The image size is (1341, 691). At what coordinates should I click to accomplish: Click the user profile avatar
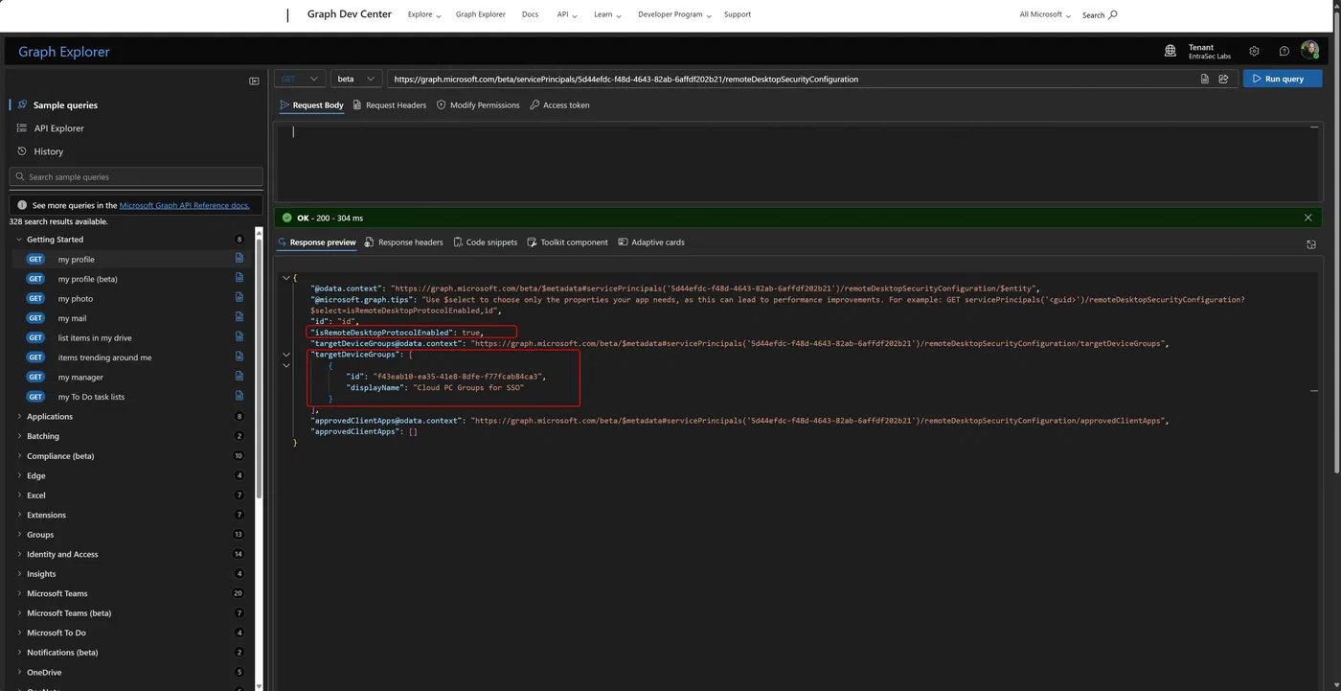(x=1310, y=51)
